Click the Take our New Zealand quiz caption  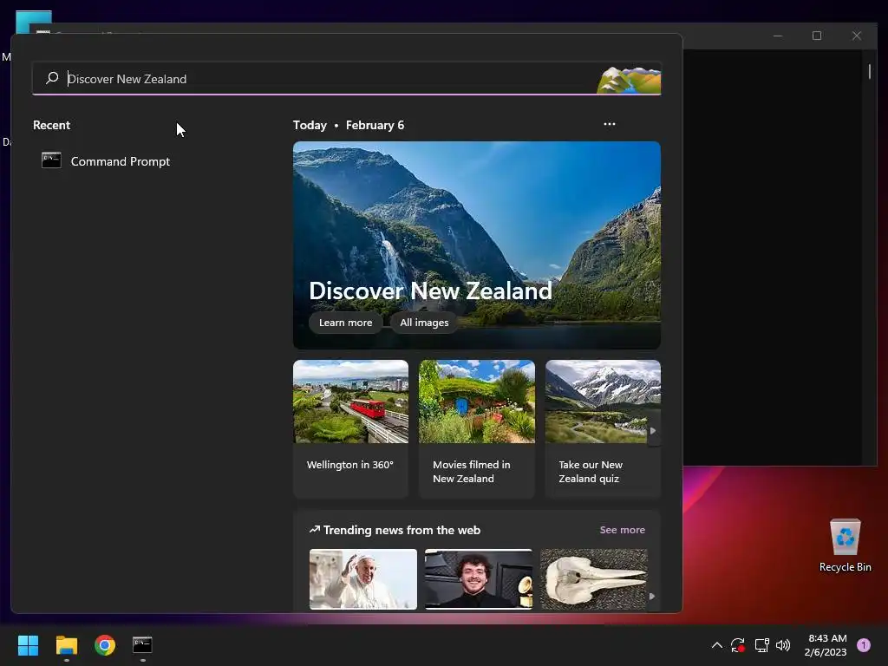(x=590, y=472)
